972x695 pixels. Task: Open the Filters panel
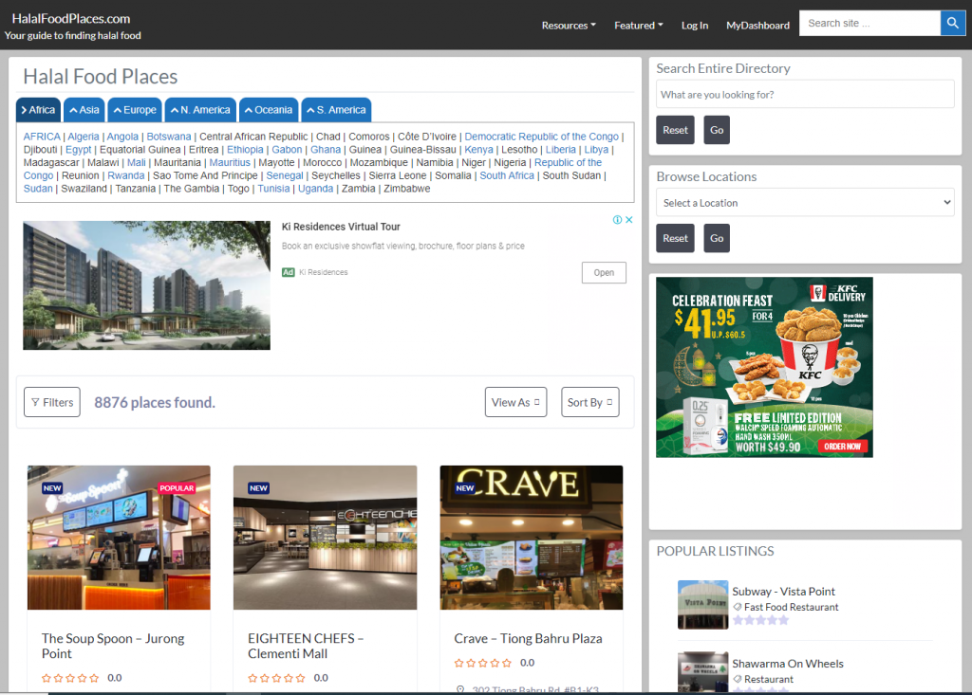click(52, 402)
